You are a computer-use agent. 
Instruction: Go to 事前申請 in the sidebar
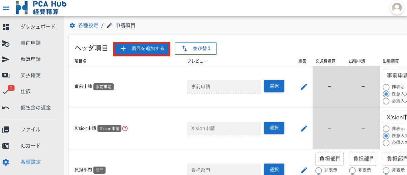(x=31, y=43)
